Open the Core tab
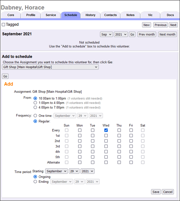 pyautogui.click(x=11, y=15)
